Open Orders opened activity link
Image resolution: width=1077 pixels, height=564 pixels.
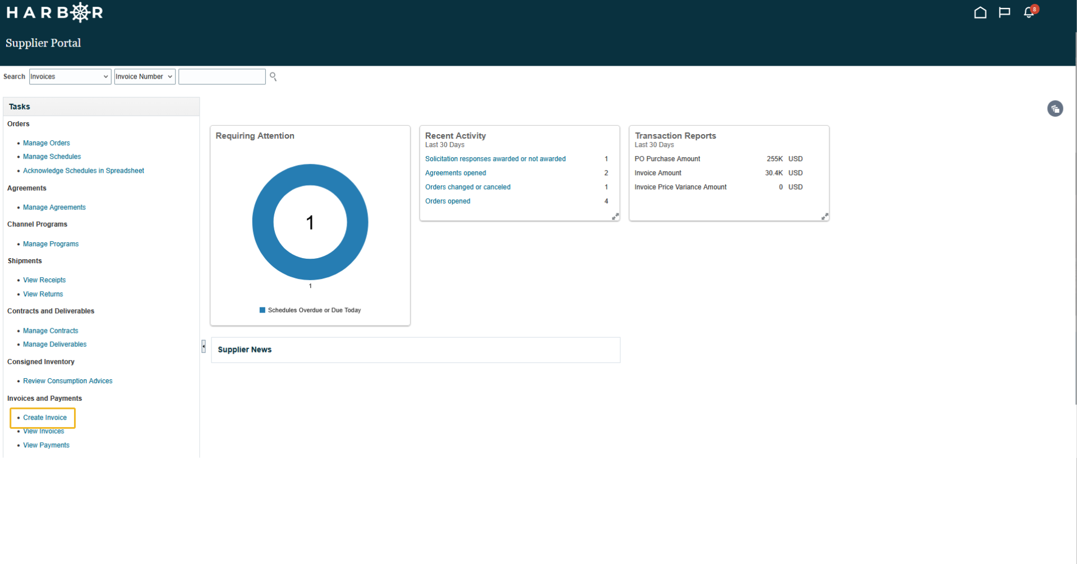coord(448,201)
